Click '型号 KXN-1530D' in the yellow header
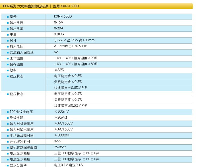Viewport: 200px width, 167px height. click(66, 6)
